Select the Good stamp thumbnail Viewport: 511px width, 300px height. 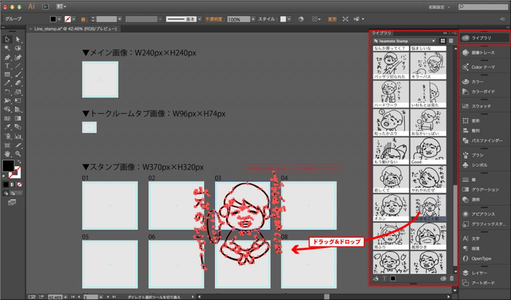(429, 151)
